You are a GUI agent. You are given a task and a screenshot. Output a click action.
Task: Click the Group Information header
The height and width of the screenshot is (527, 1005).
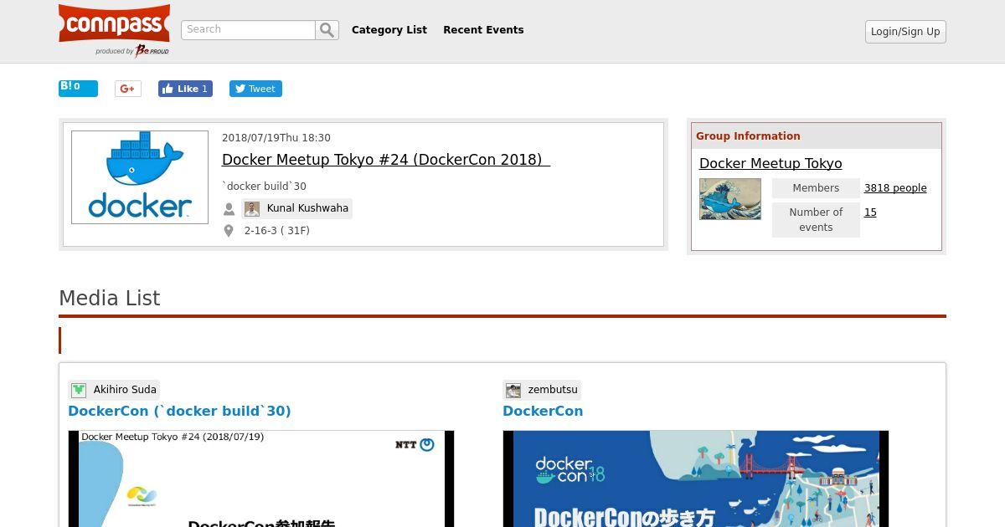click(x=748, y=136)
